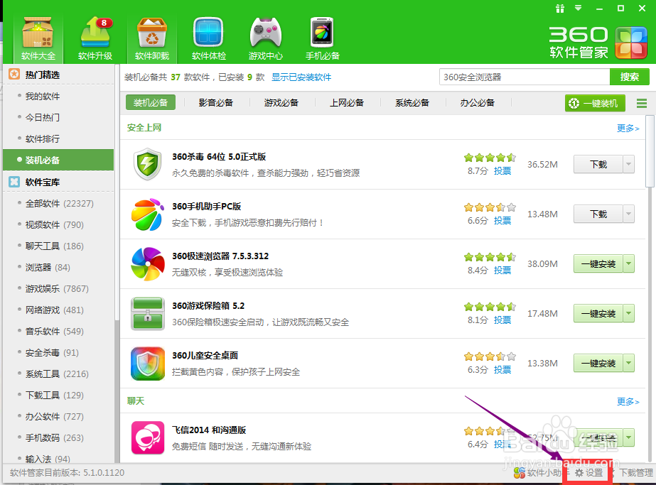The width and height of the screenshot is (656, 485).
Task: Click 更多 link in 安全上网 section
Action: [628, 129]
